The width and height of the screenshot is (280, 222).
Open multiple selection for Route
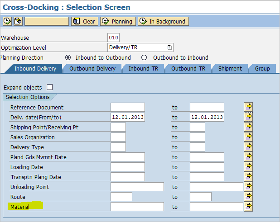[x=248, y=197]
